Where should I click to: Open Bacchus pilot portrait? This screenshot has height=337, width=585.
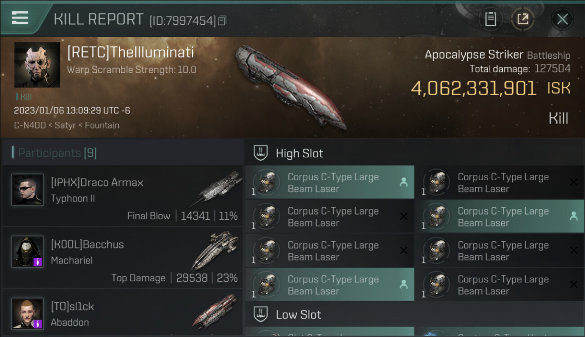(x=27, y=252)
